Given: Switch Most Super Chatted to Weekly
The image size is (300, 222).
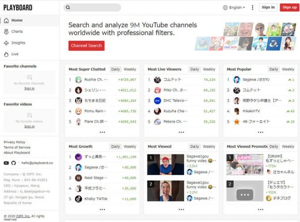Looking at the screenshot, I should click(x=130, y=69).
